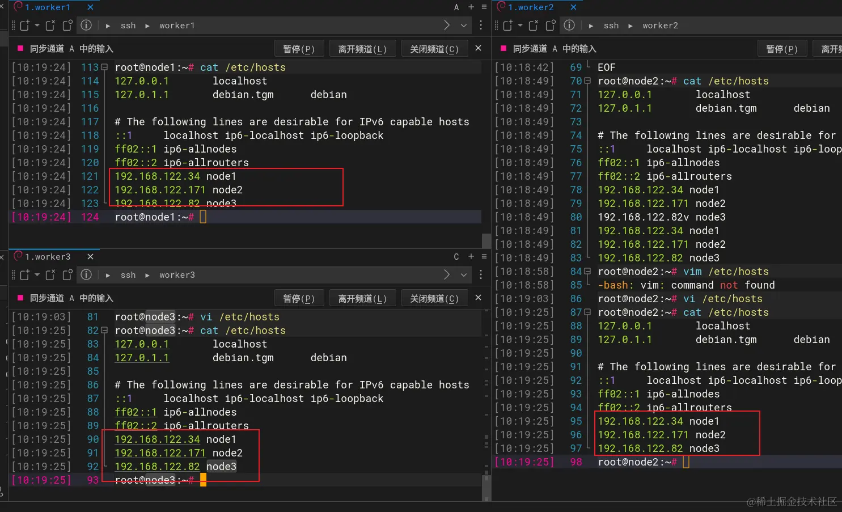Click the icon left of worker3's info icon
The height and width of the screenshot is (512, 842).
(67, 275)
